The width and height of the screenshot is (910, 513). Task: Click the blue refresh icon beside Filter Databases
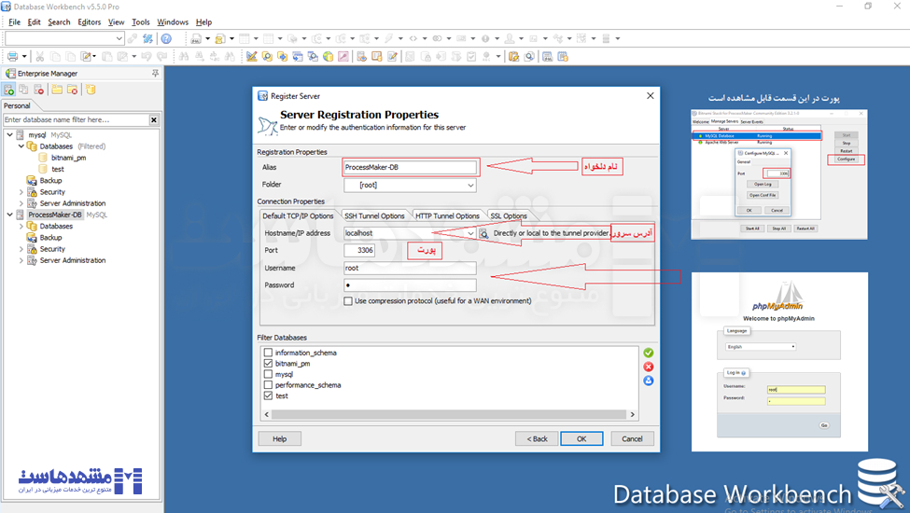[649, 381]
